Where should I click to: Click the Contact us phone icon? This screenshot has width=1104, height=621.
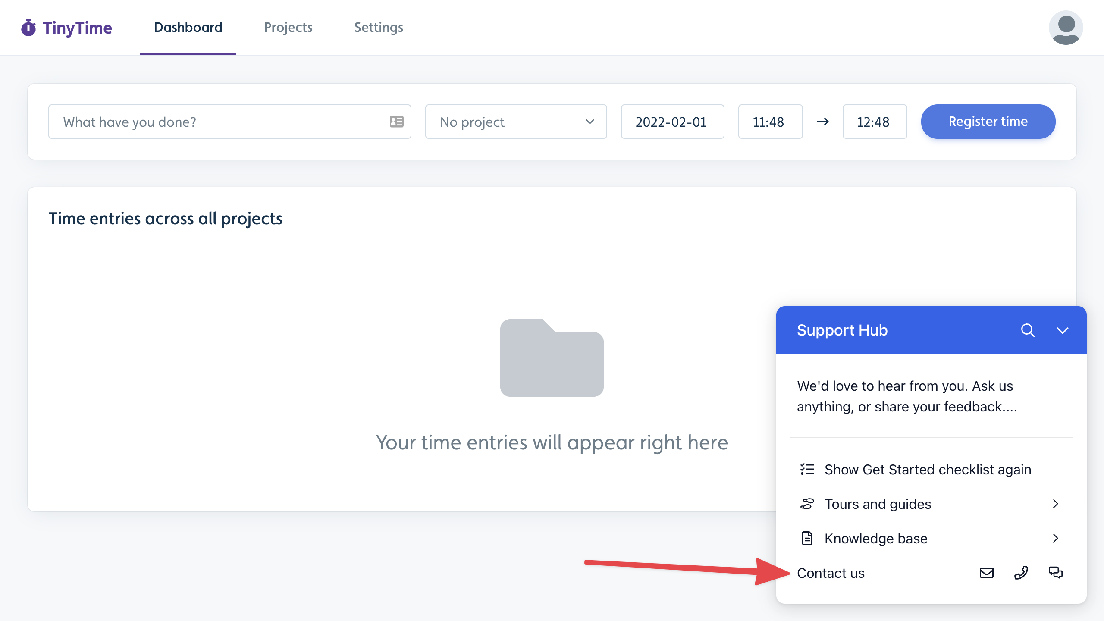click(x=1022, y=572)
